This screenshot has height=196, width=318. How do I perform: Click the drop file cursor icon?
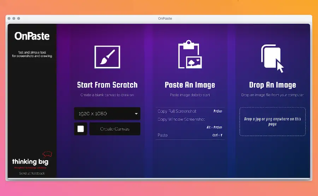(x=272, y=58)
